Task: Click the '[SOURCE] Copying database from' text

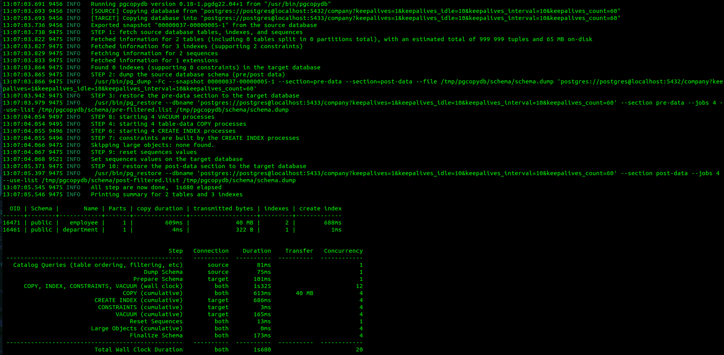Action: click(144, 11)
